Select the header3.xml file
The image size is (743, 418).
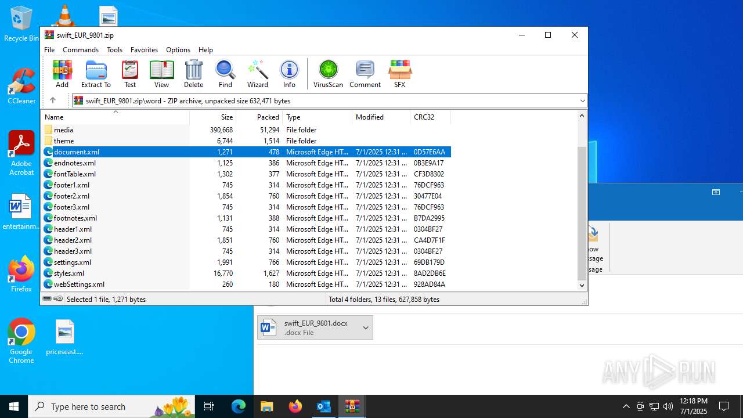pos(246,251)
